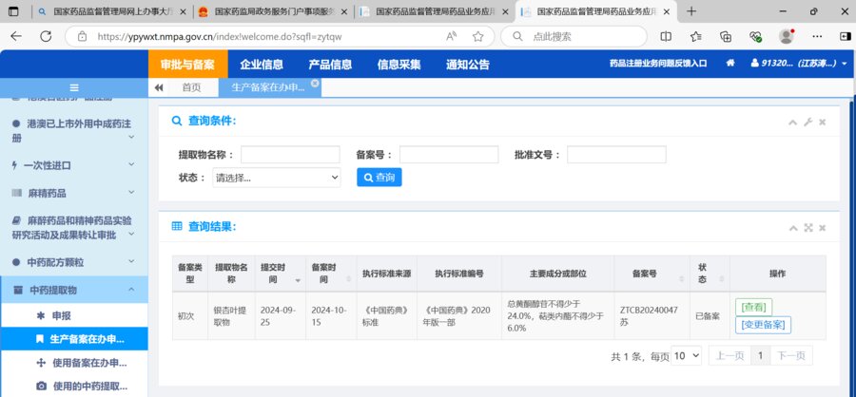Open 使用的中药提取 sidebar item
This screenshot has height=397, width=856.
[x=73, y=387]
